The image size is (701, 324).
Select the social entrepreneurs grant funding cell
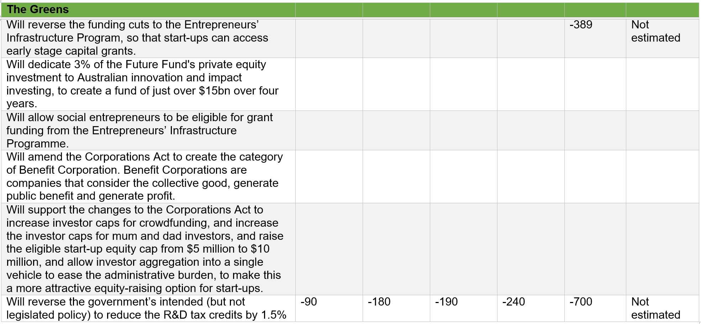[139, 130]
